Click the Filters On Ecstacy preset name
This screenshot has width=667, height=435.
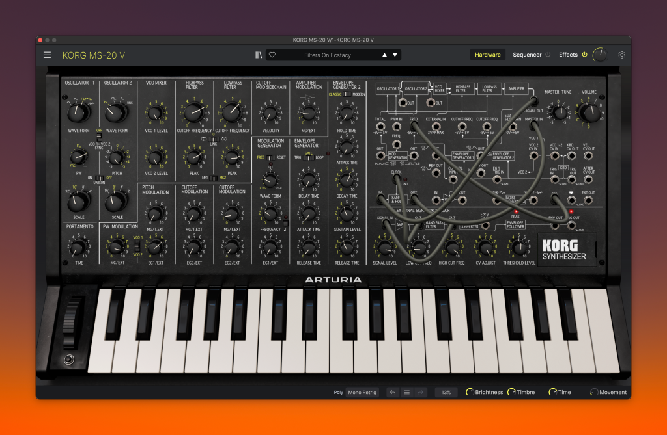tap(327, 55)
